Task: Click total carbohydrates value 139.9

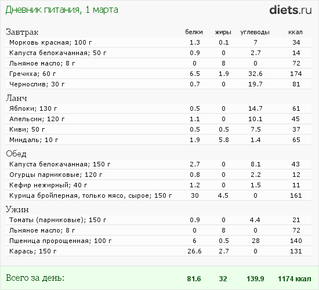Action: 255,279
